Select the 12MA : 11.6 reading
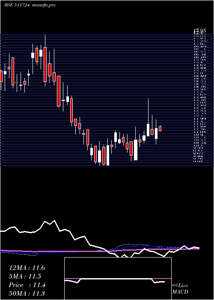This screenshot has height=300, width=214. [27, 268]
